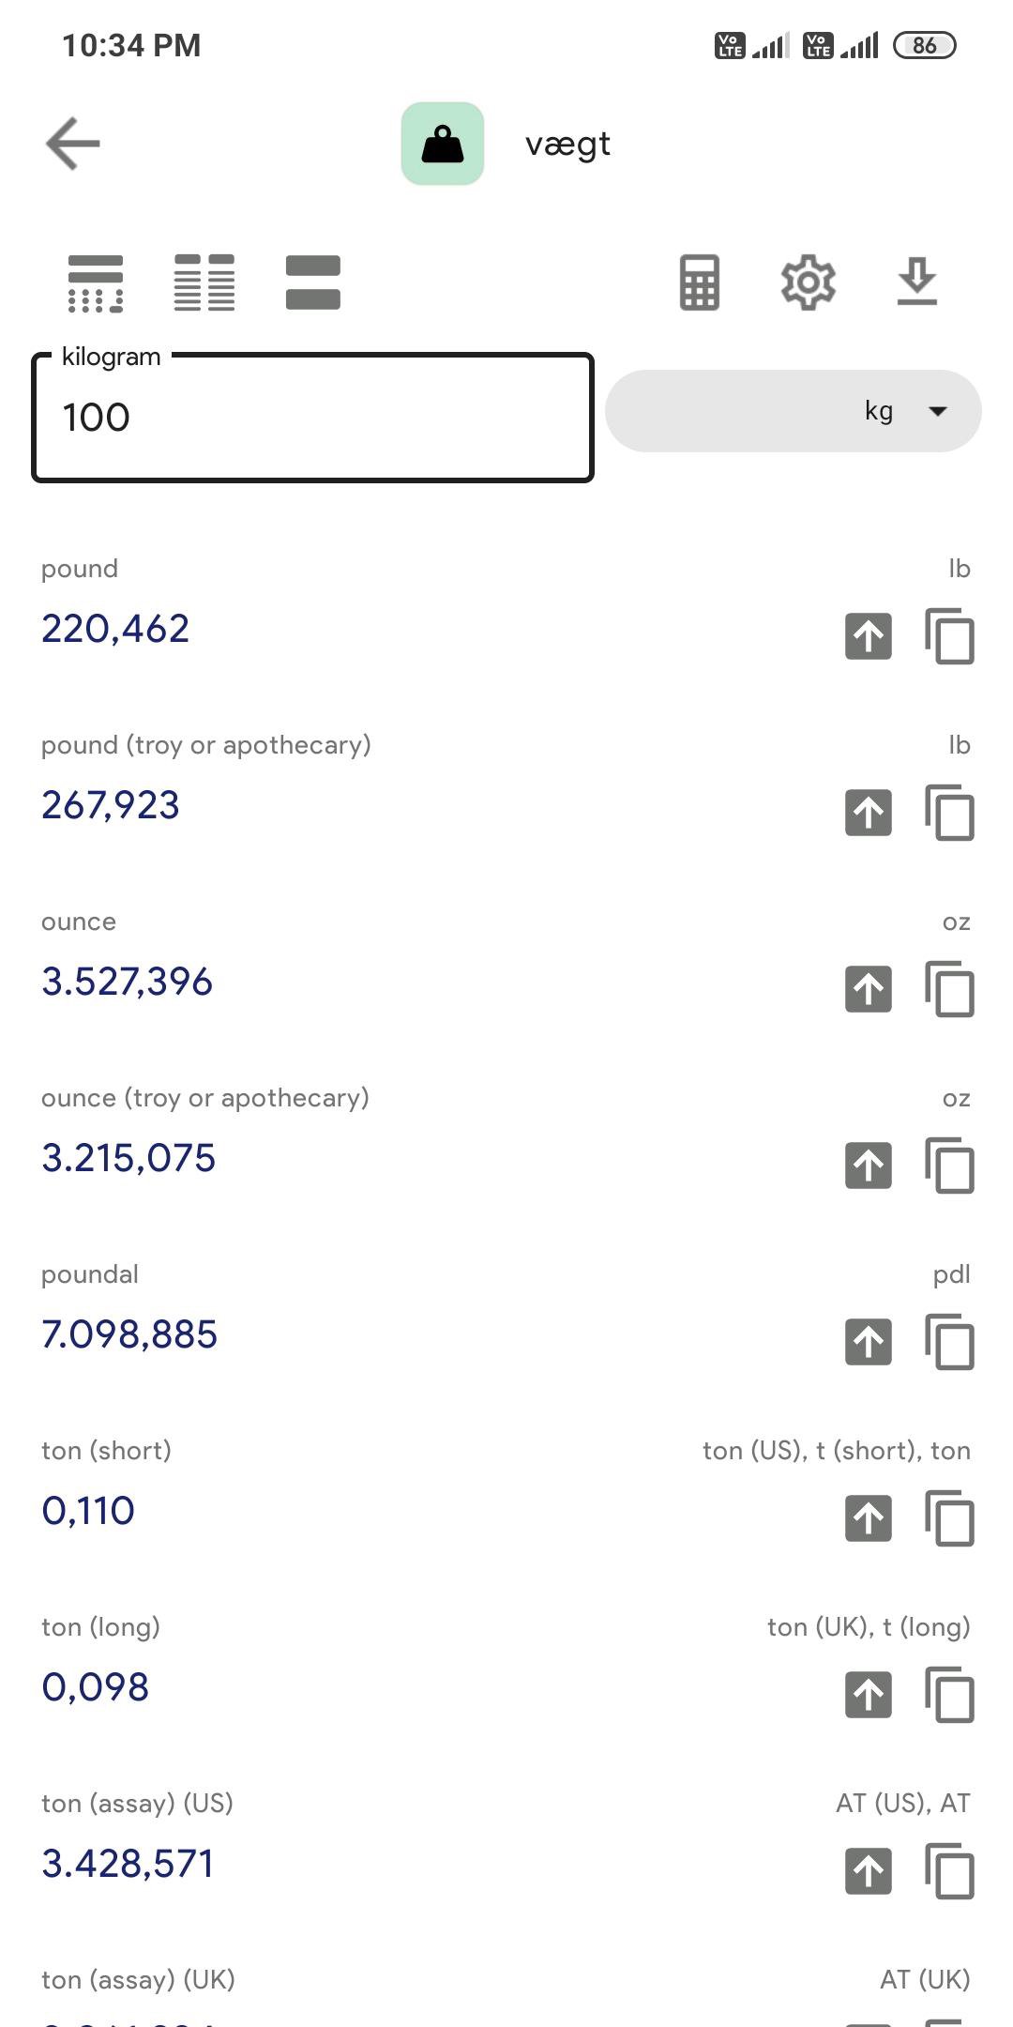Tap the green weight category icon
This screenshot has height=2027, width=1013.
coord(443,144)
